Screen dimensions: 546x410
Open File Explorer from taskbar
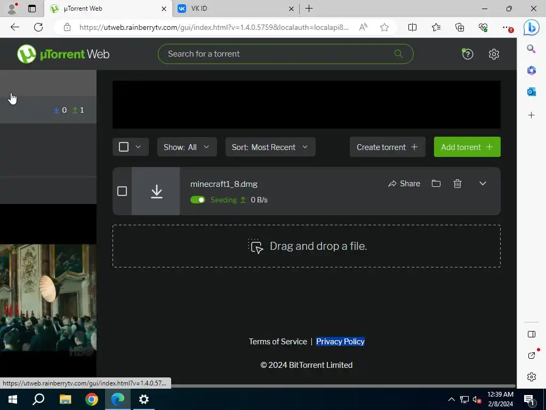pos(65,399)
